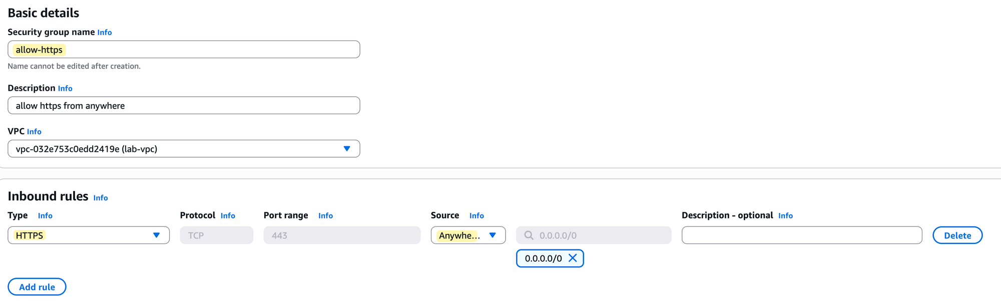1001x301 pixels.
Task: Click the 0.0.0.0/0 source search field
Action: [601, 235]
